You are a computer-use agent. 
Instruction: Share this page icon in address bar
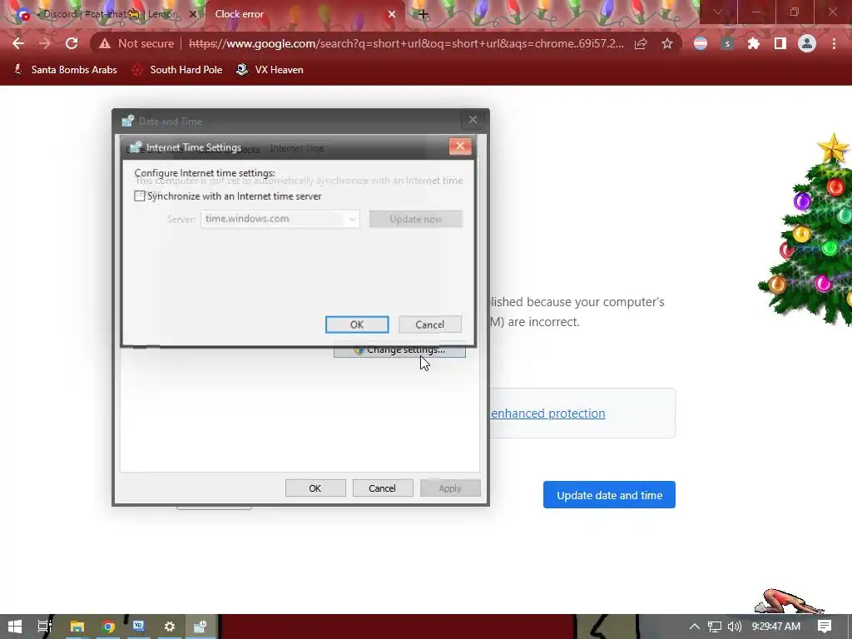point(641,43)
